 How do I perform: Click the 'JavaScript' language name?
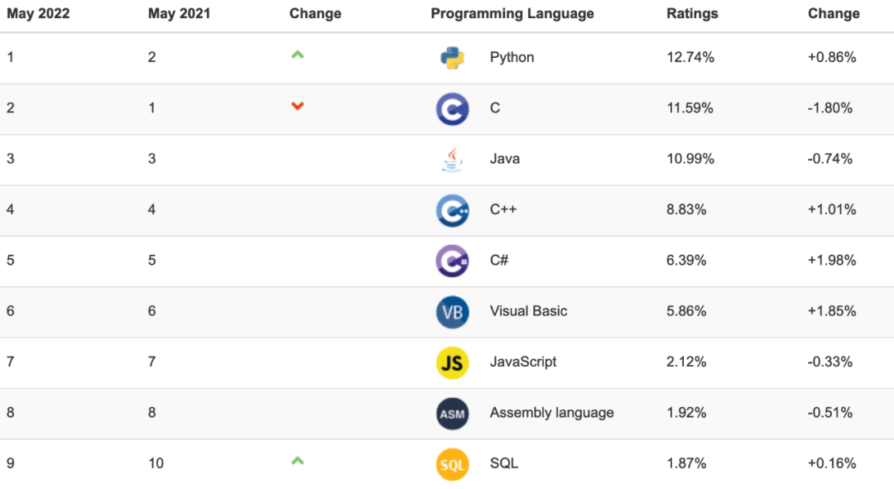(523, 362)
